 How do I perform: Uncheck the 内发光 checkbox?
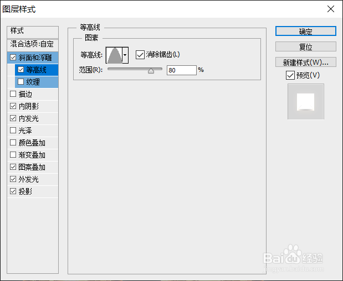[x=13, y=118]
